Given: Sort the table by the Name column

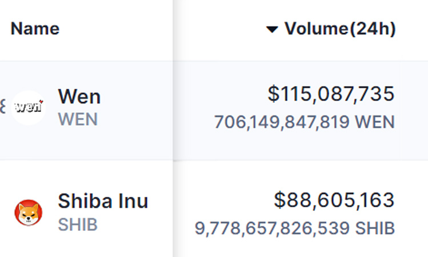Looking at the screenshot, I should click(x=35, y=29).
